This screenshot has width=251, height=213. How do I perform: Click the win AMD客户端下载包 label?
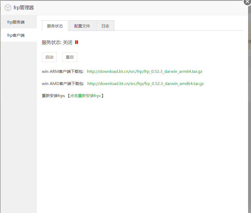(63, 83)
